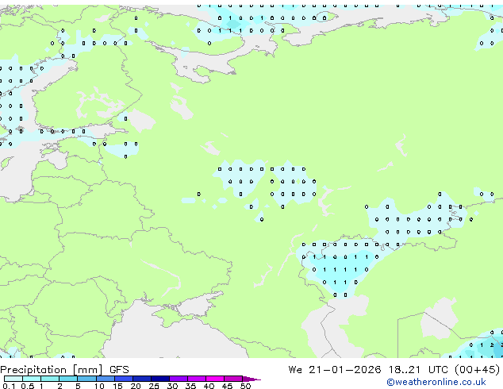This screenshot has height=389, width=503.
Task: Open the weatheronline.co.uk link
Action: (436, 382)
